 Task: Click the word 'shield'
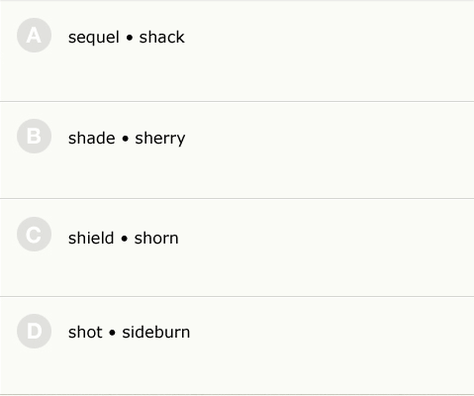[x=91, y=238]
